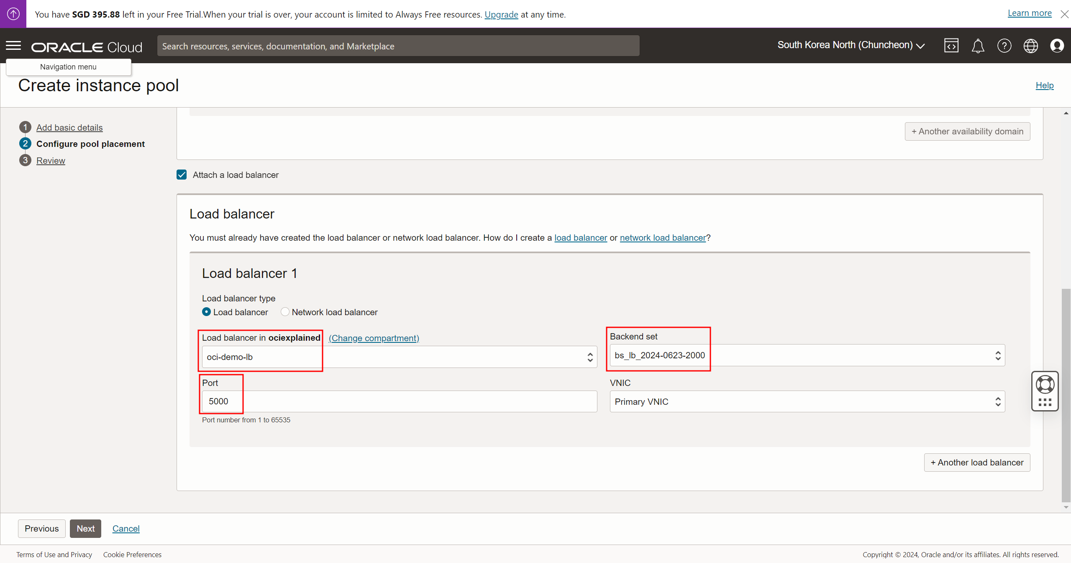Click the Next button

[x=85, y=529]
